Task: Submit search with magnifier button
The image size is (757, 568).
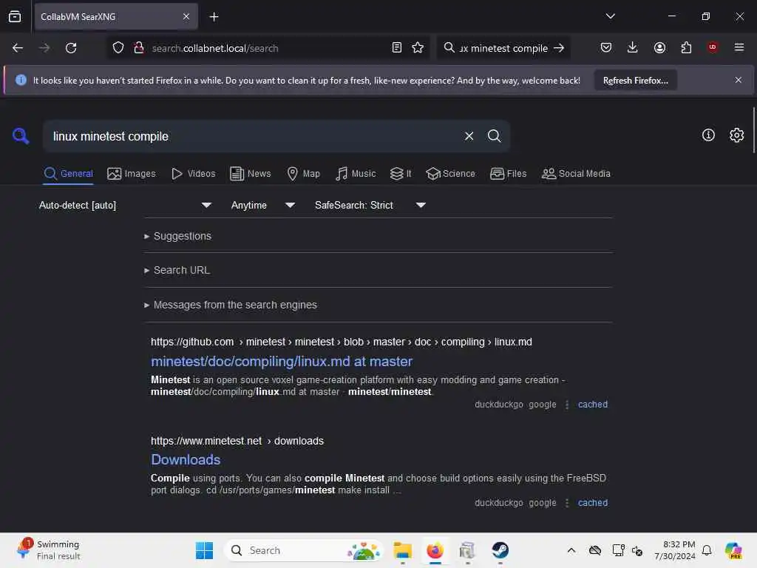Action: click(494, 136)
